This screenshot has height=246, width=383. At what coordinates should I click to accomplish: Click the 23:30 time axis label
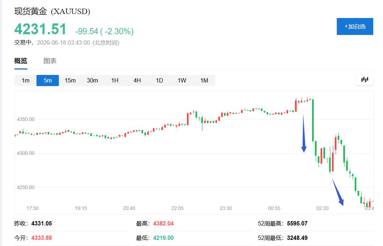coord(226,208)
